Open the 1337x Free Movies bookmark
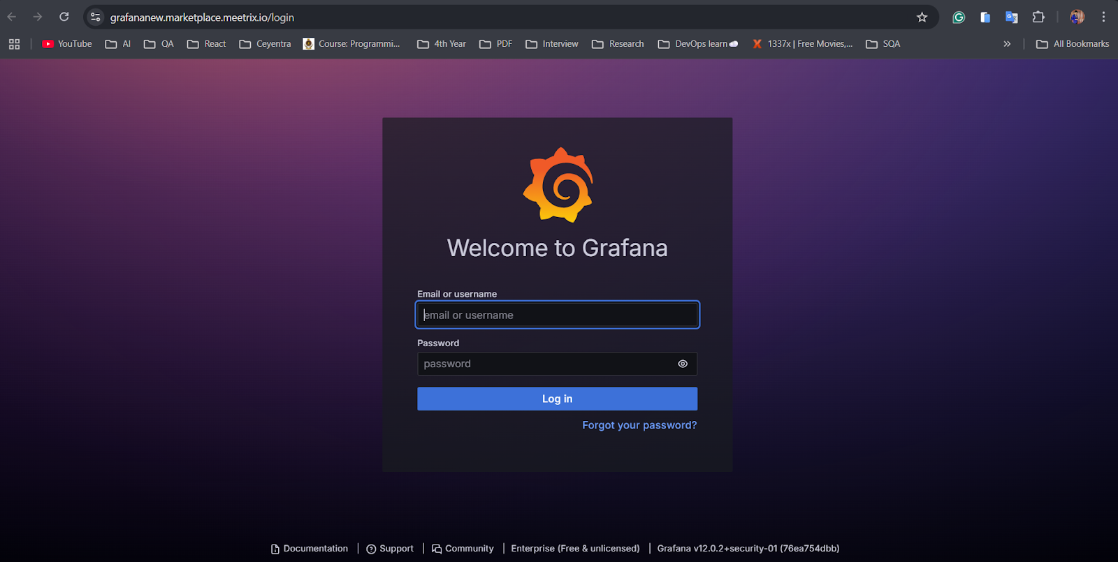 (x=802, y=44)
